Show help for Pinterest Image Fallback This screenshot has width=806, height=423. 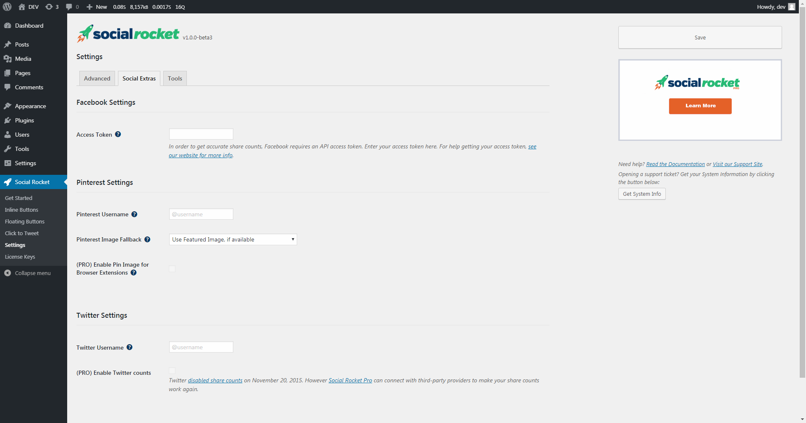tap(147, 239)
